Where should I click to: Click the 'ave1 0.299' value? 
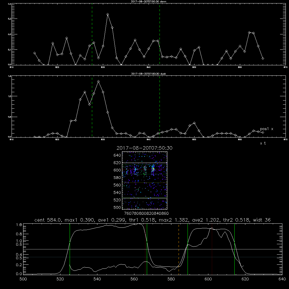coord(111,220)
